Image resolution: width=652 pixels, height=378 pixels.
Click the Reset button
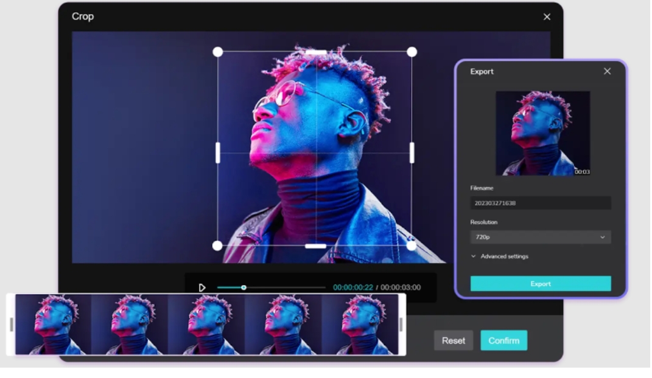click(453, 340)
